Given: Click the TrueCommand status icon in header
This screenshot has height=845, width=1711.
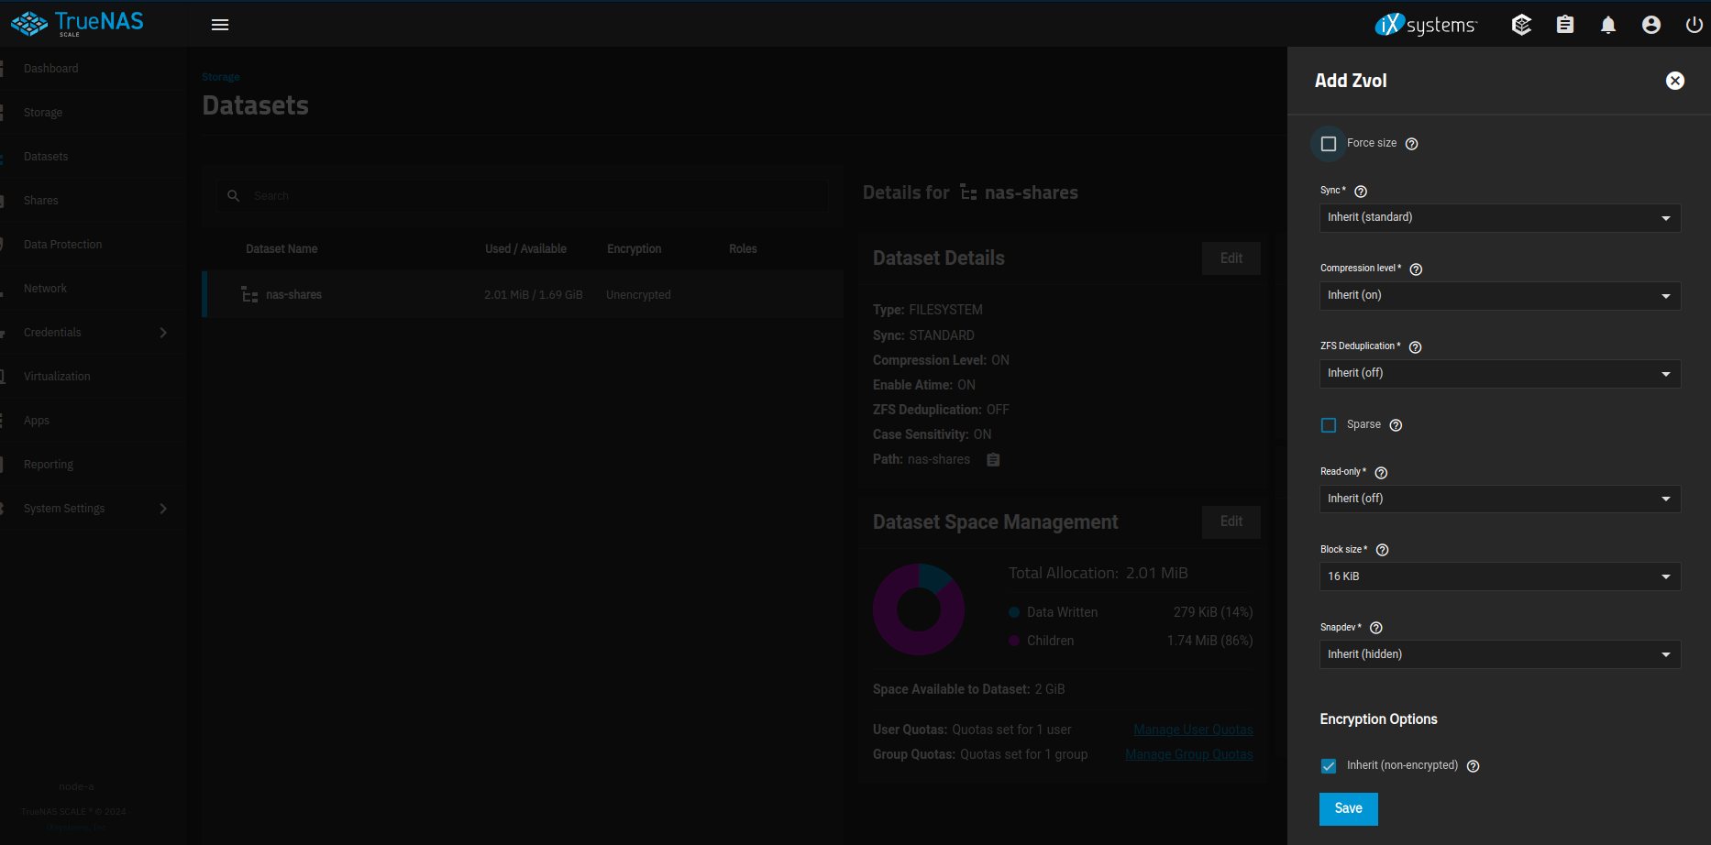Looking at the screenshot, I should 1521,25.
